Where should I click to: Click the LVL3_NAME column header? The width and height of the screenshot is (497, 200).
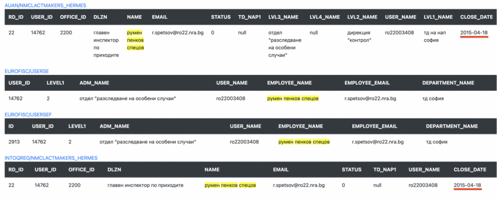point(283,17)
